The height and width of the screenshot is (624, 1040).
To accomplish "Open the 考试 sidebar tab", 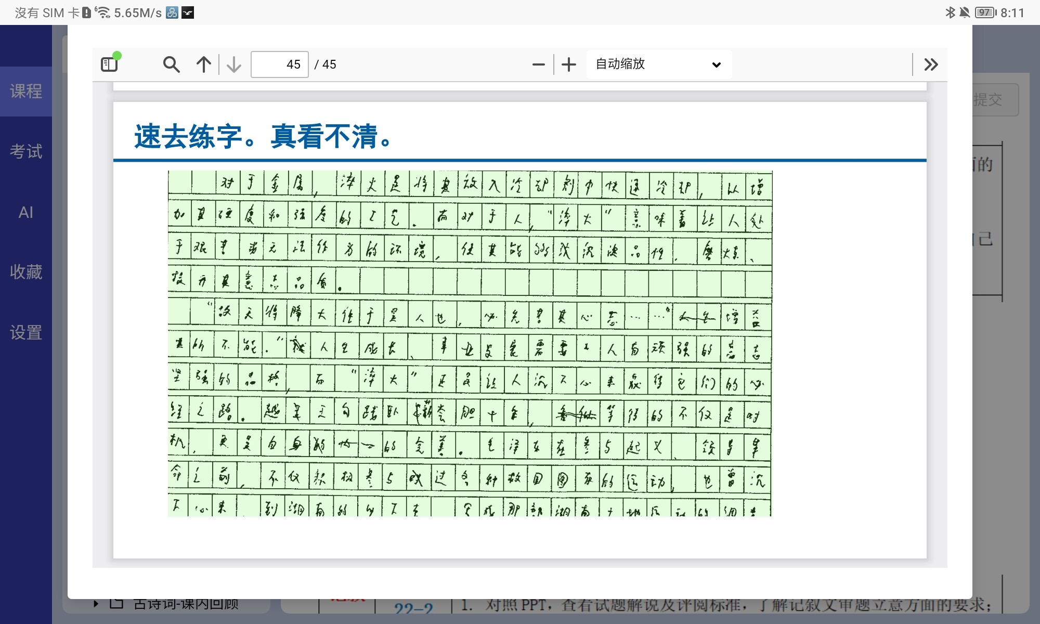I will point(26,152).
